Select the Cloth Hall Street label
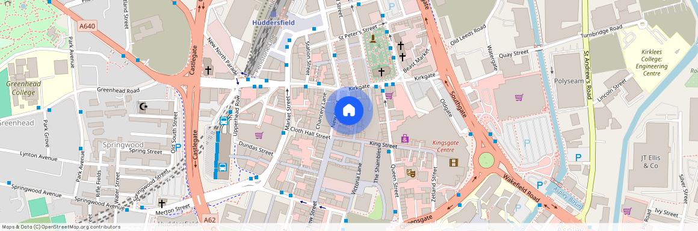This screenshot has width=698, height=231. tap(310, 134)
